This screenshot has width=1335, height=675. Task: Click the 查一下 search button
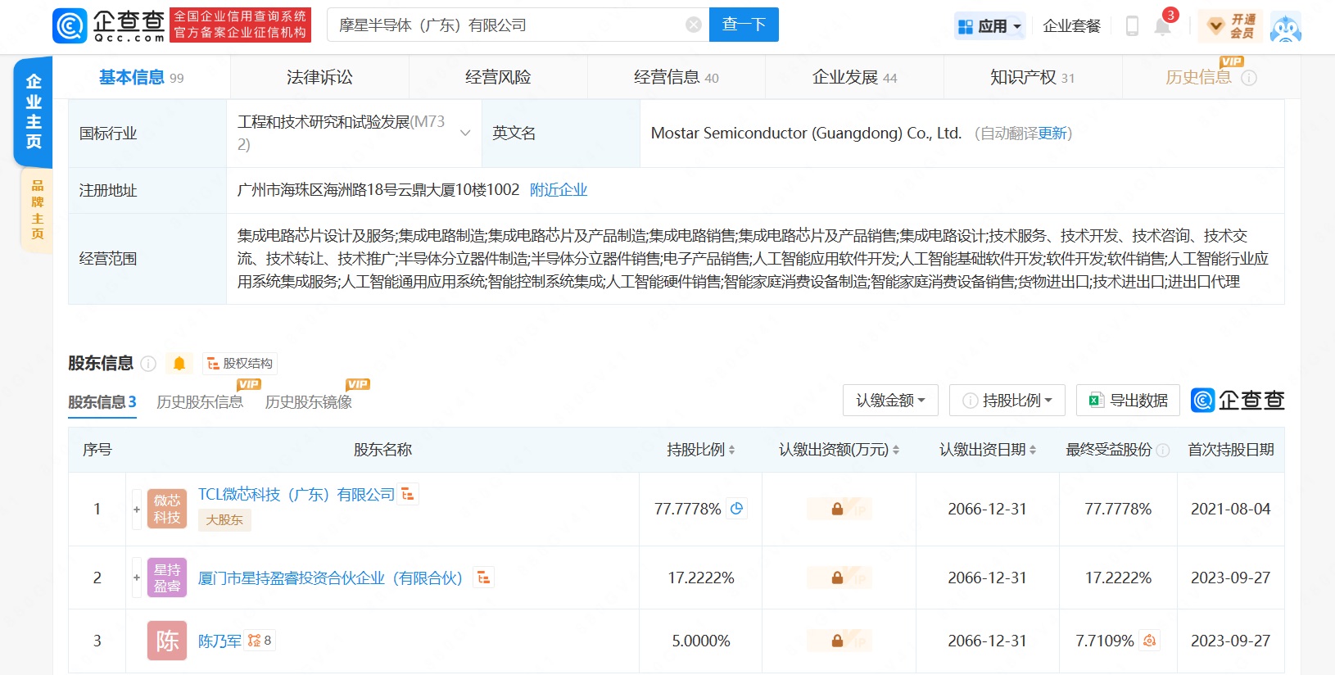tap(744, 25)
